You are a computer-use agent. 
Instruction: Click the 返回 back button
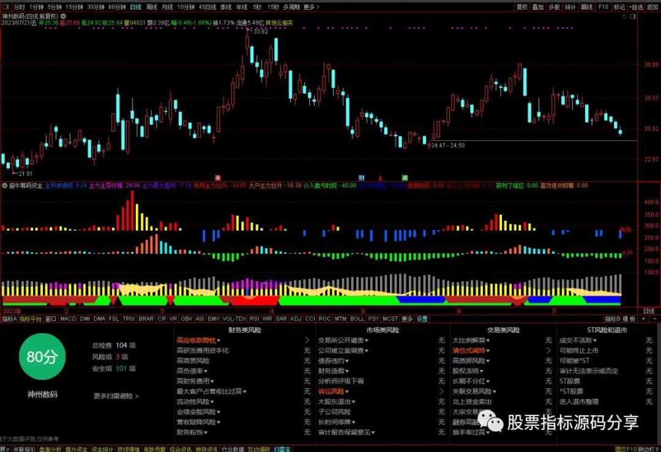pyautogui.click(x=652, y=7)
